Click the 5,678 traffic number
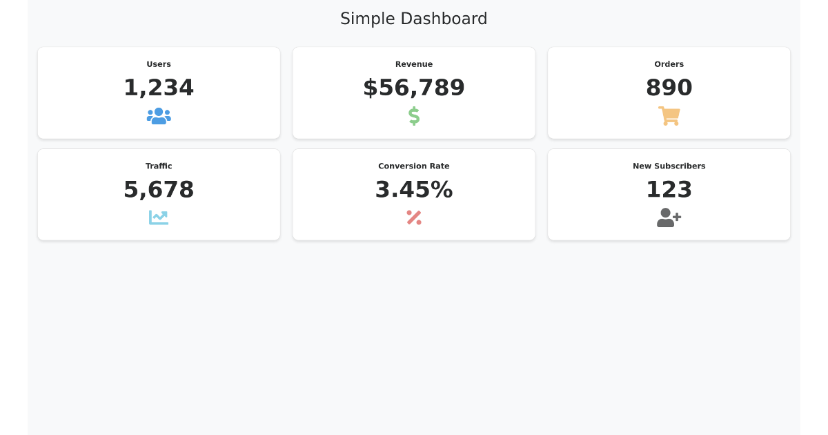This screenshot has width=828, height=435. pyautogui.click(x=159, y=190)
